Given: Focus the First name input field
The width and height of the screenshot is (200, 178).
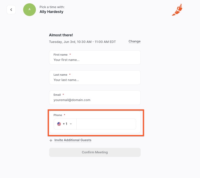Looking at the screenshot, I should coord(95,58).
